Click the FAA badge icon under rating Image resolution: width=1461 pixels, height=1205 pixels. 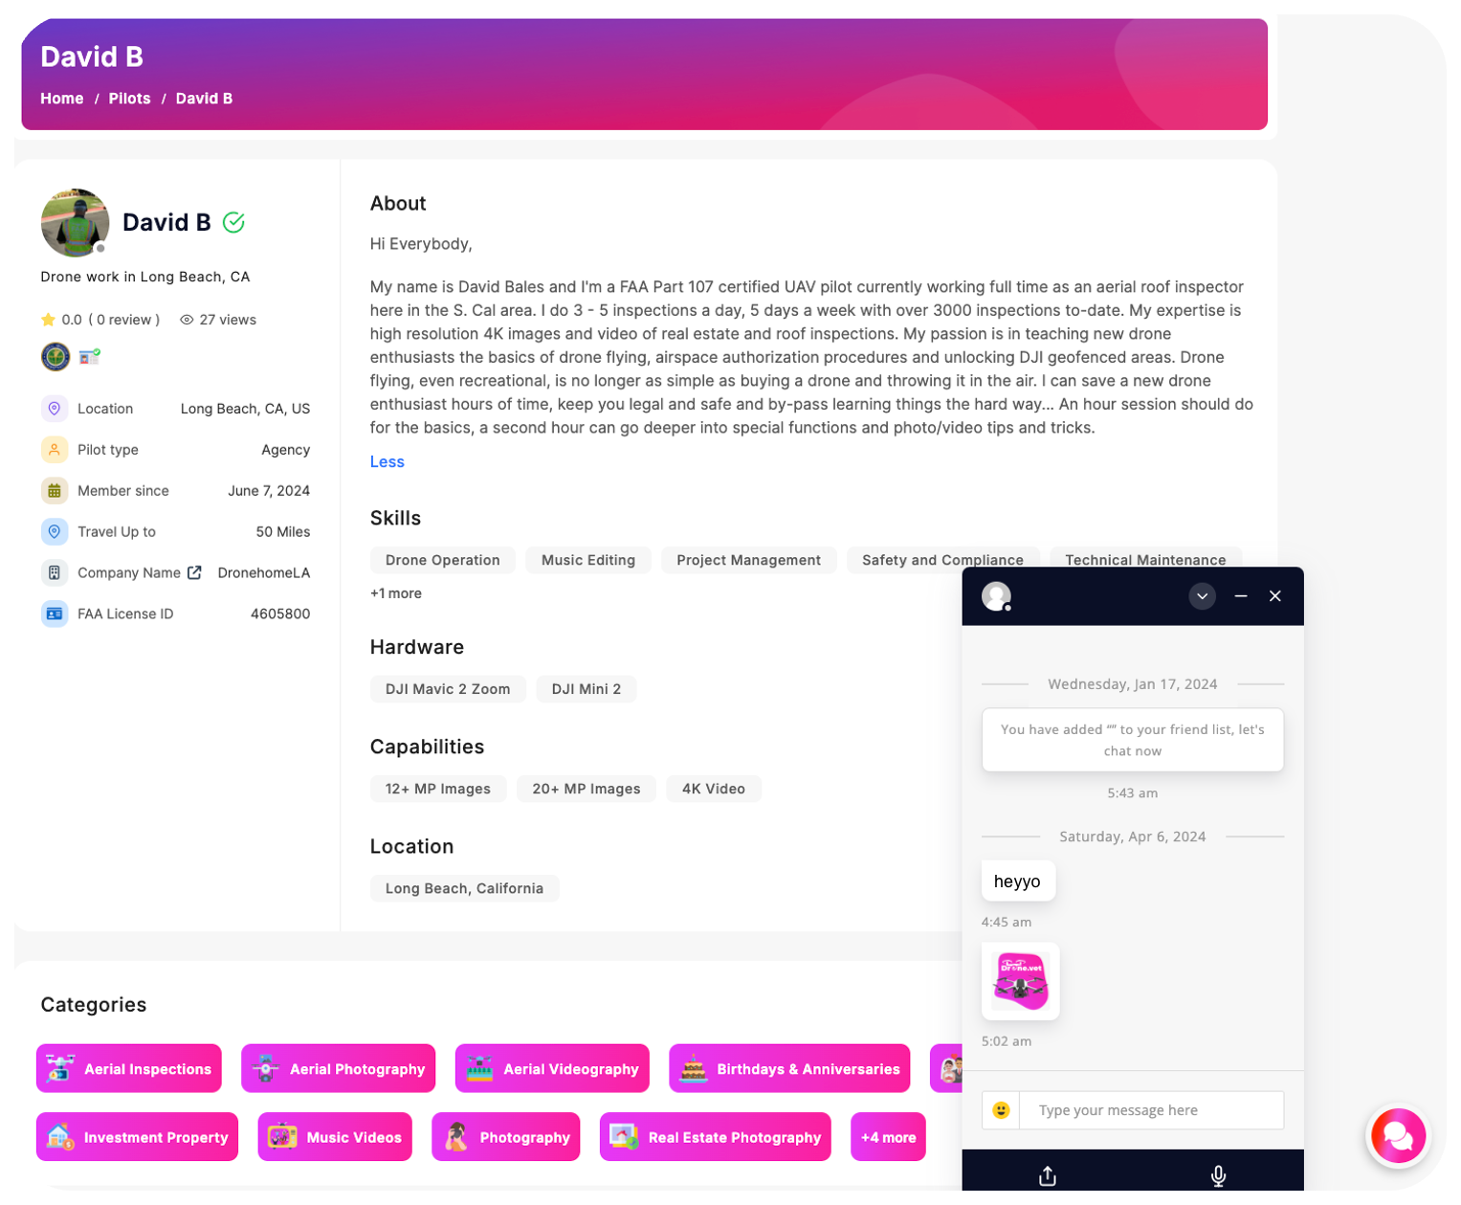click(55, 357)
